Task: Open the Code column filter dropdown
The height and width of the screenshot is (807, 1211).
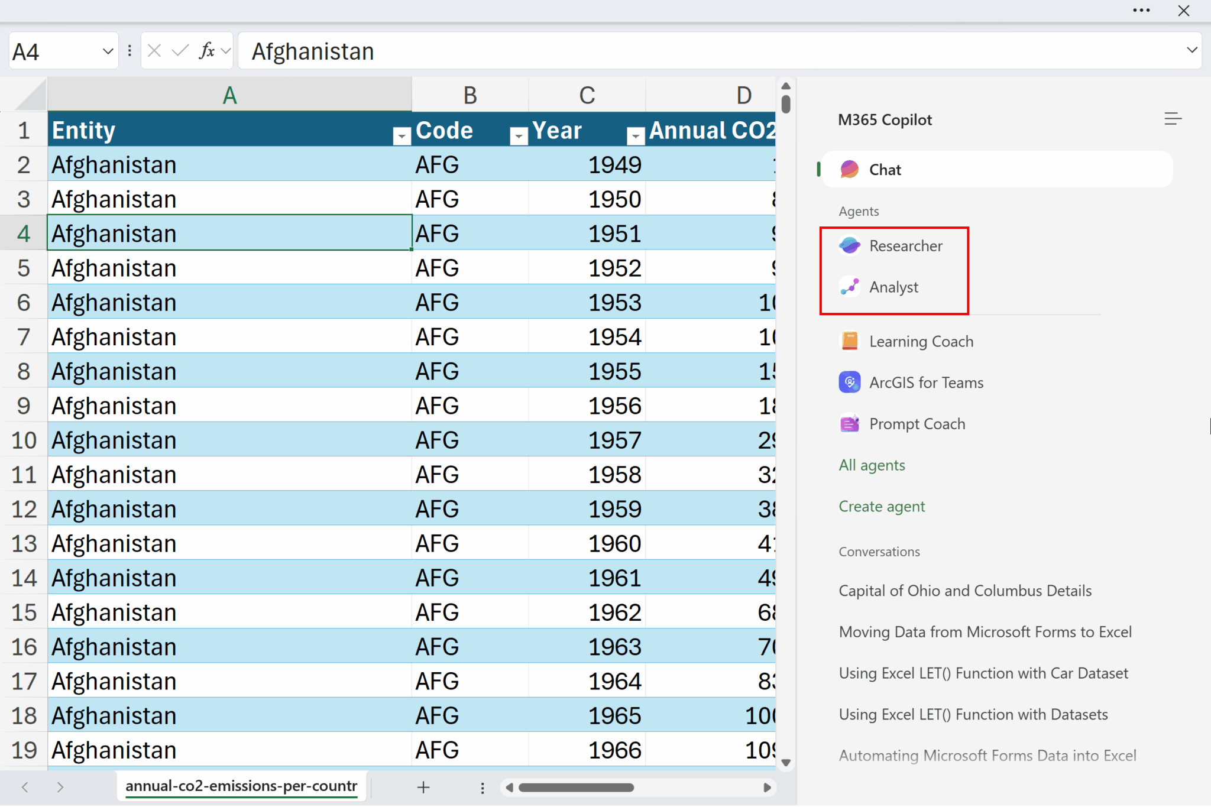Action: coord(519,137)
